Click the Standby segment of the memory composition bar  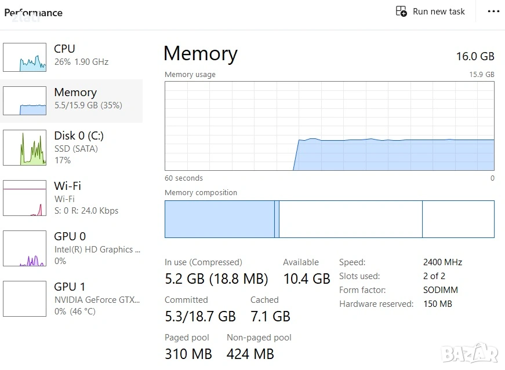coord(350,219)
